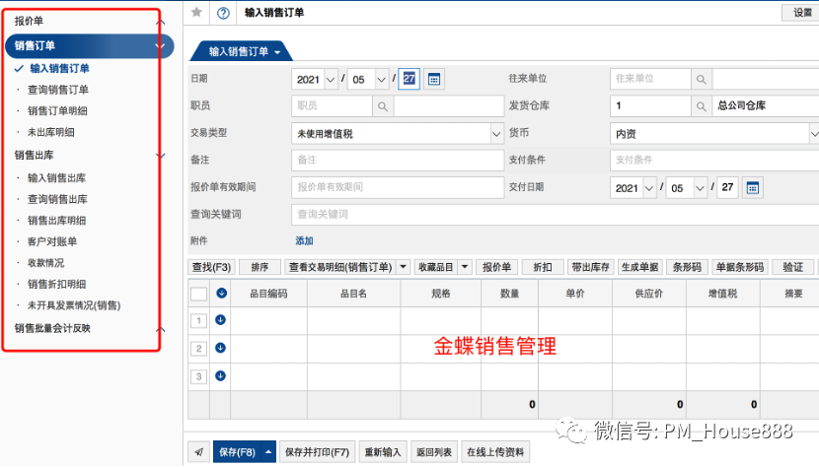
Task: Click the blue down-arrow icon in row 1
Action: 220,320
